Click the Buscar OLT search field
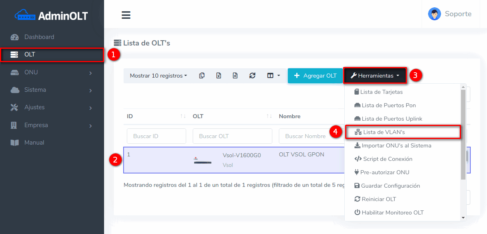This screenshot has height=234, width=487. coord(232,136)
